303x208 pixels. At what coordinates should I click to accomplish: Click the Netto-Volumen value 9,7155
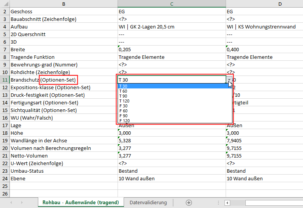tap(264, 156)
